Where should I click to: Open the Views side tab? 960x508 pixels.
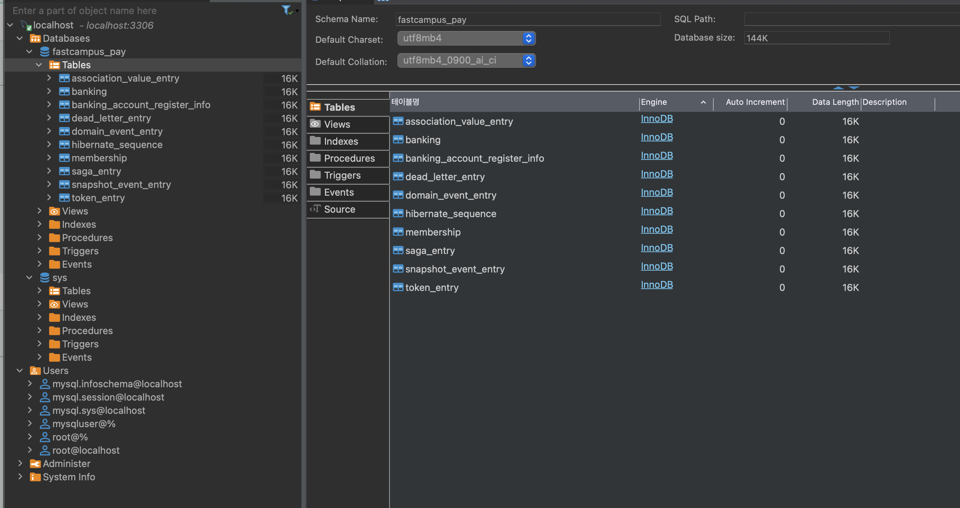[336, 124]
